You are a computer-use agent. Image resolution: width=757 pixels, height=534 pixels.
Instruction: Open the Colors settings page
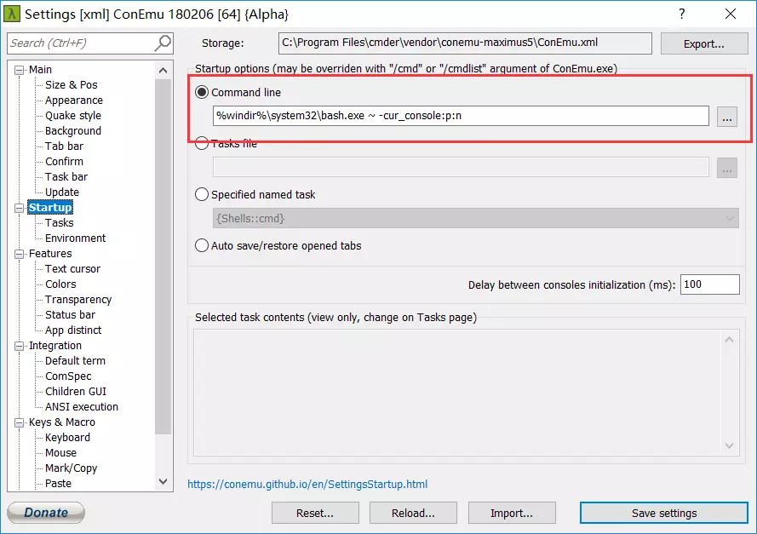click(60, 284)
